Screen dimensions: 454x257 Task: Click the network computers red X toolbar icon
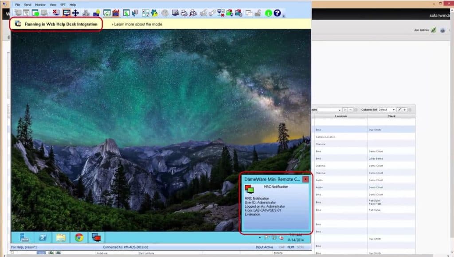[x=221, y=13]
